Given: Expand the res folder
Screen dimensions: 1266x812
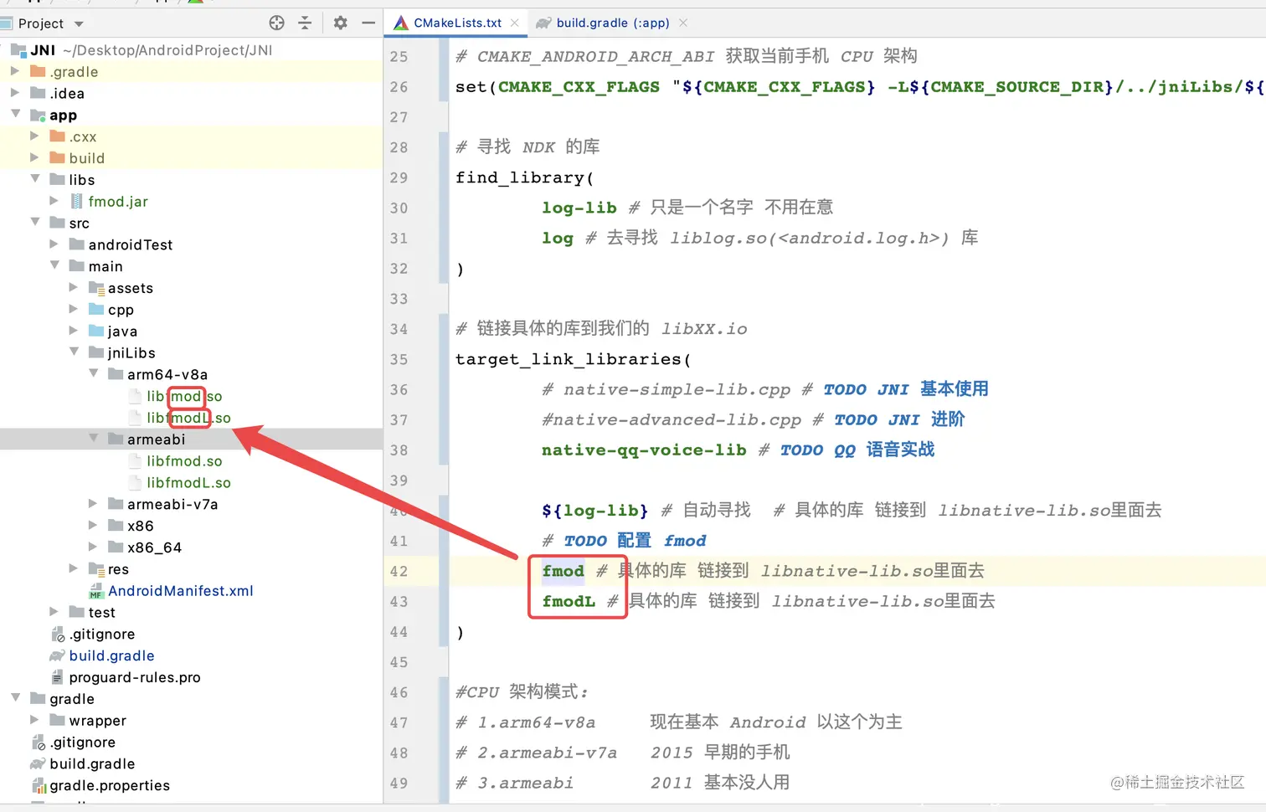Looking at the screenshot, I should tap(74, 568).
